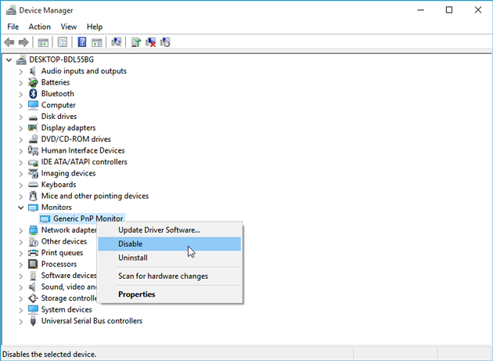Open the File menu
Screen dimensions: 493x361
point(13,27)
